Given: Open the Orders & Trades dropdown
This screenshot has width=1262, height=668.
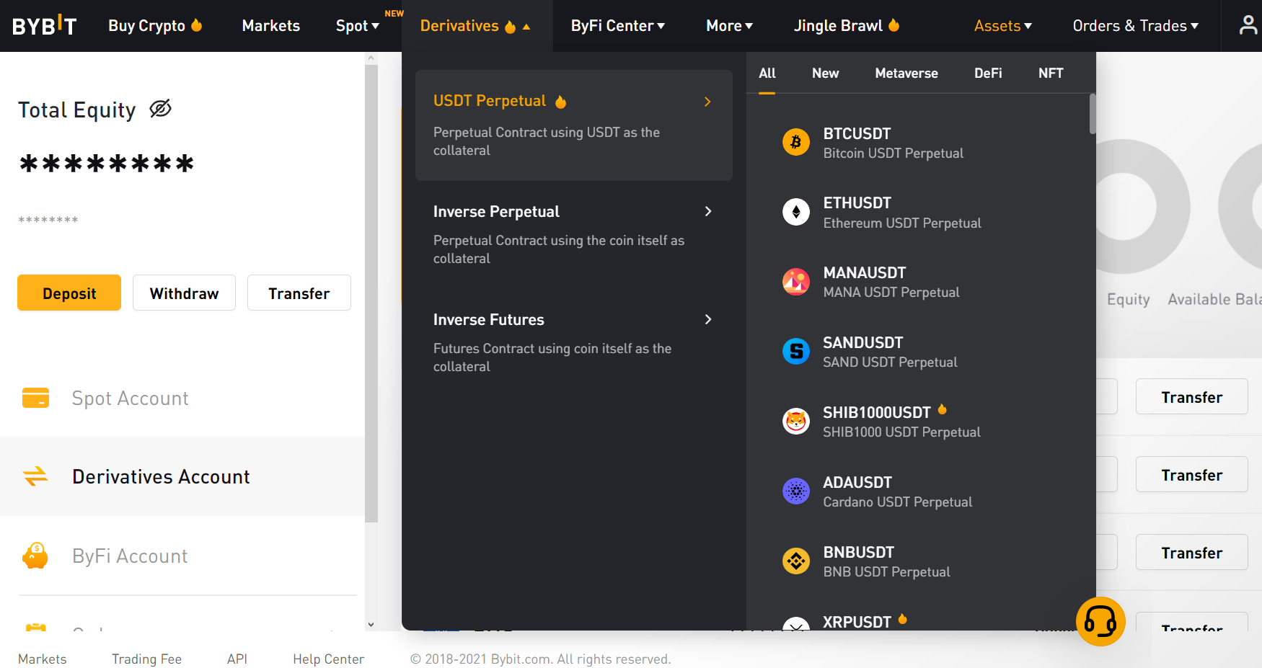Looking at the screenshot, I should pyautogui.click(x=1135, y=26).
